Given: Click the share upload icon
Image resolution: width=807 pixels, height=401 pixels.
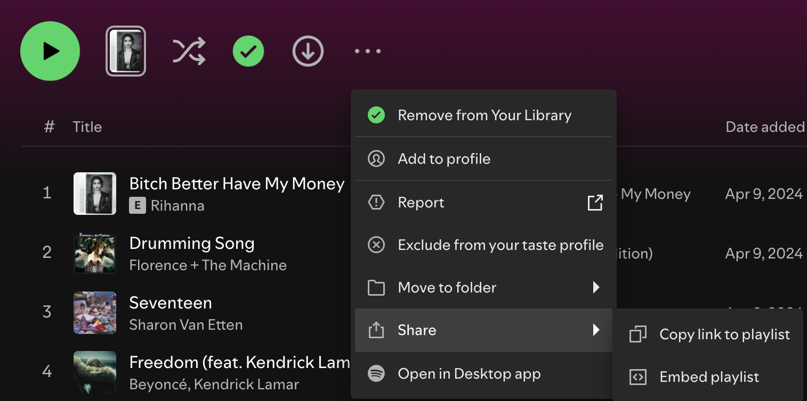Looking at the screenshot, I should point(376,330).
